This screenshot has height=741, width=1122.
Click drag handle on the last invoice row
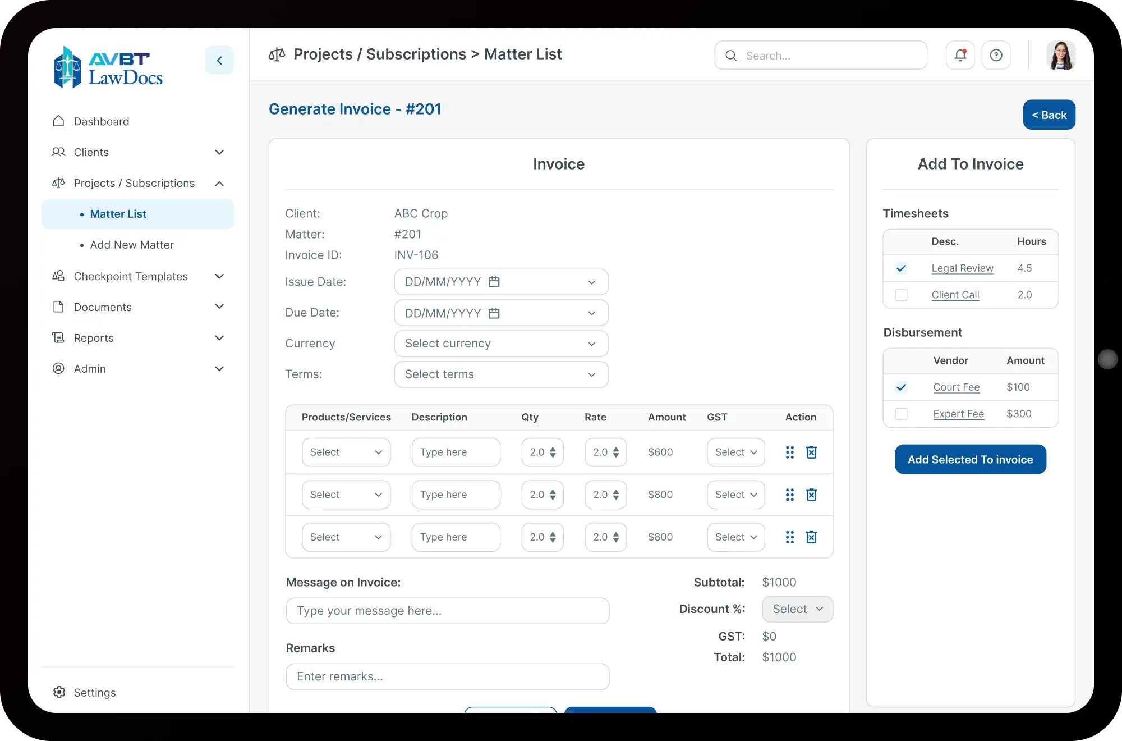pyautogui.click(x=790, y=537)
